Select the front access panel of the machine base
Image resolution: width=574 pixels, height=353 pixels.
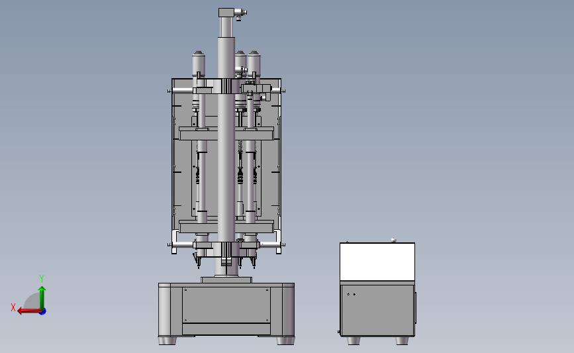click(x=226, y=305)
